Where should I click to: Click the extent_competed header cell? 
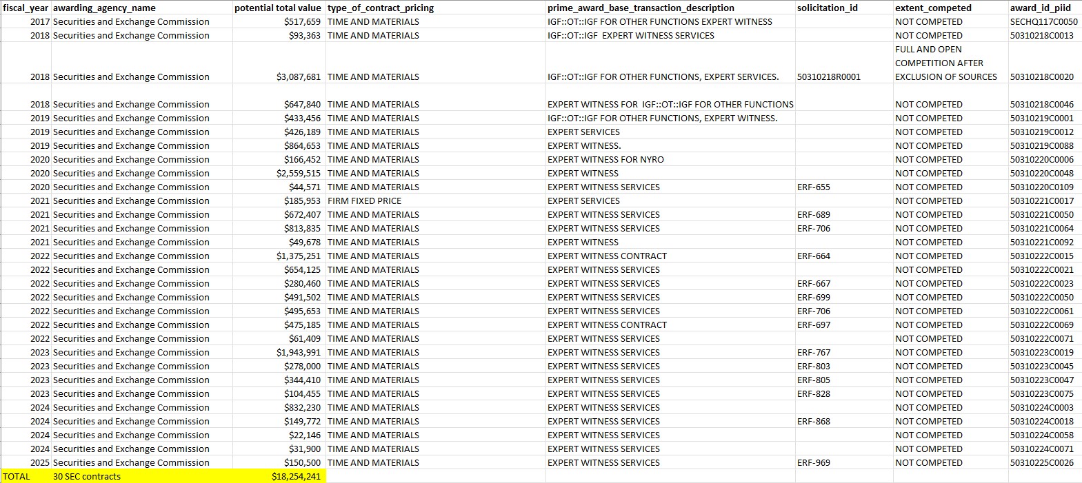pyautogui.click(x=950, y=8)
